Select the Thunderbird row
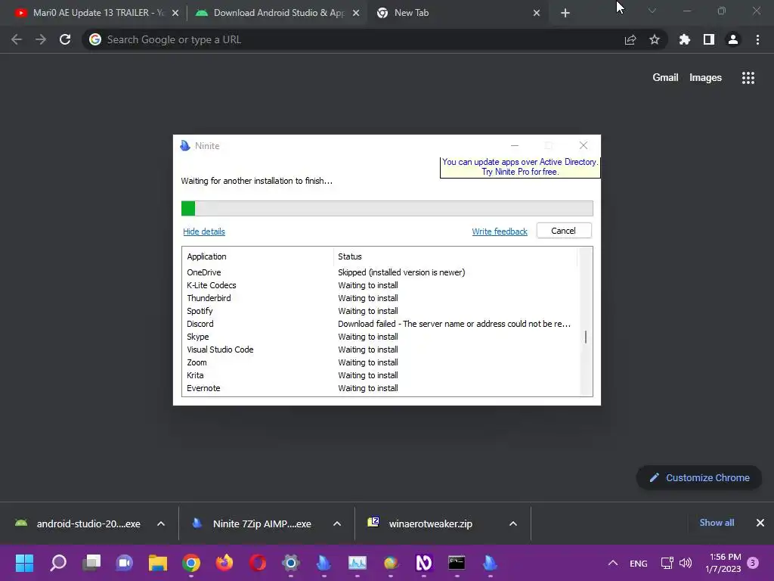 coord(380,298)
